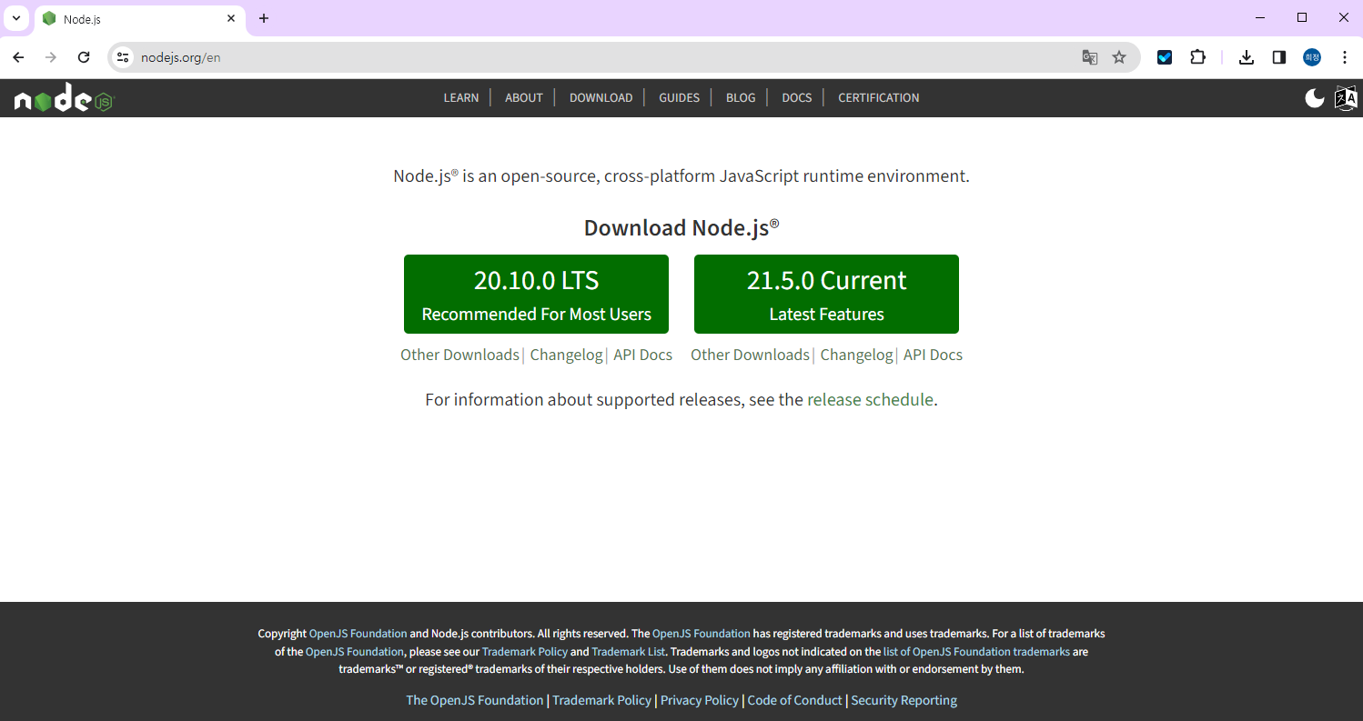
Task: Open the Code of Conduct footer link
Action: 795,700
